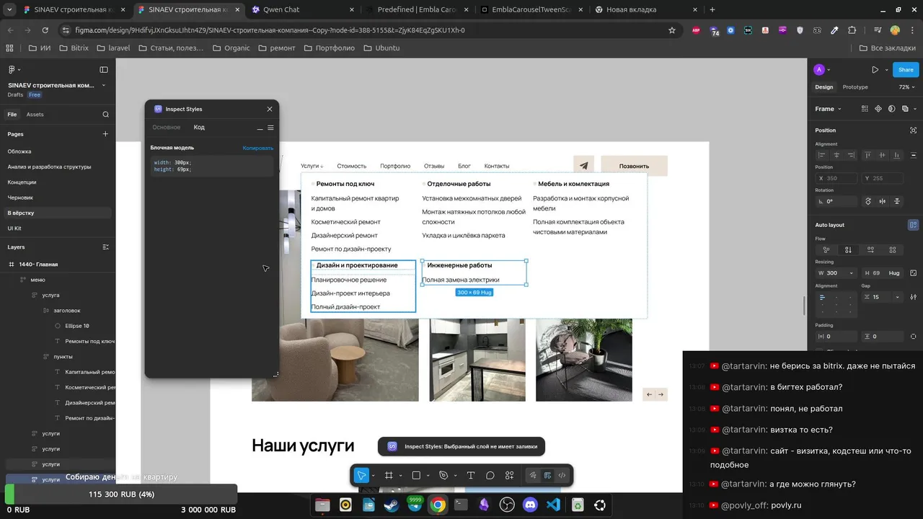923x519 pixels.
Task: Click 'Копировать' in Inspect Styles
Action: coord(258,148)
